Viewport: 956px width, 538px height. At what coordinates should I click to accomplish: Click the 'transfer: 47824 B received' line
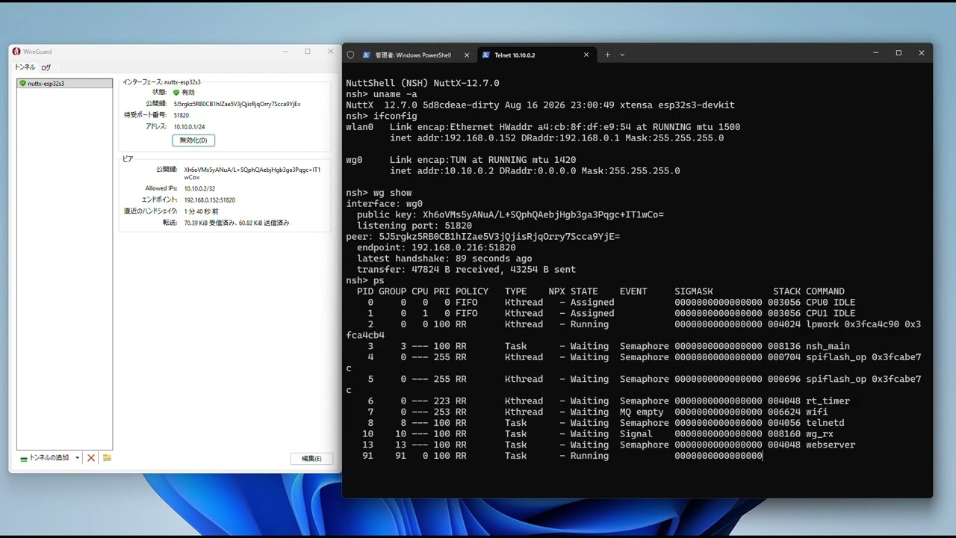(466, 270)
